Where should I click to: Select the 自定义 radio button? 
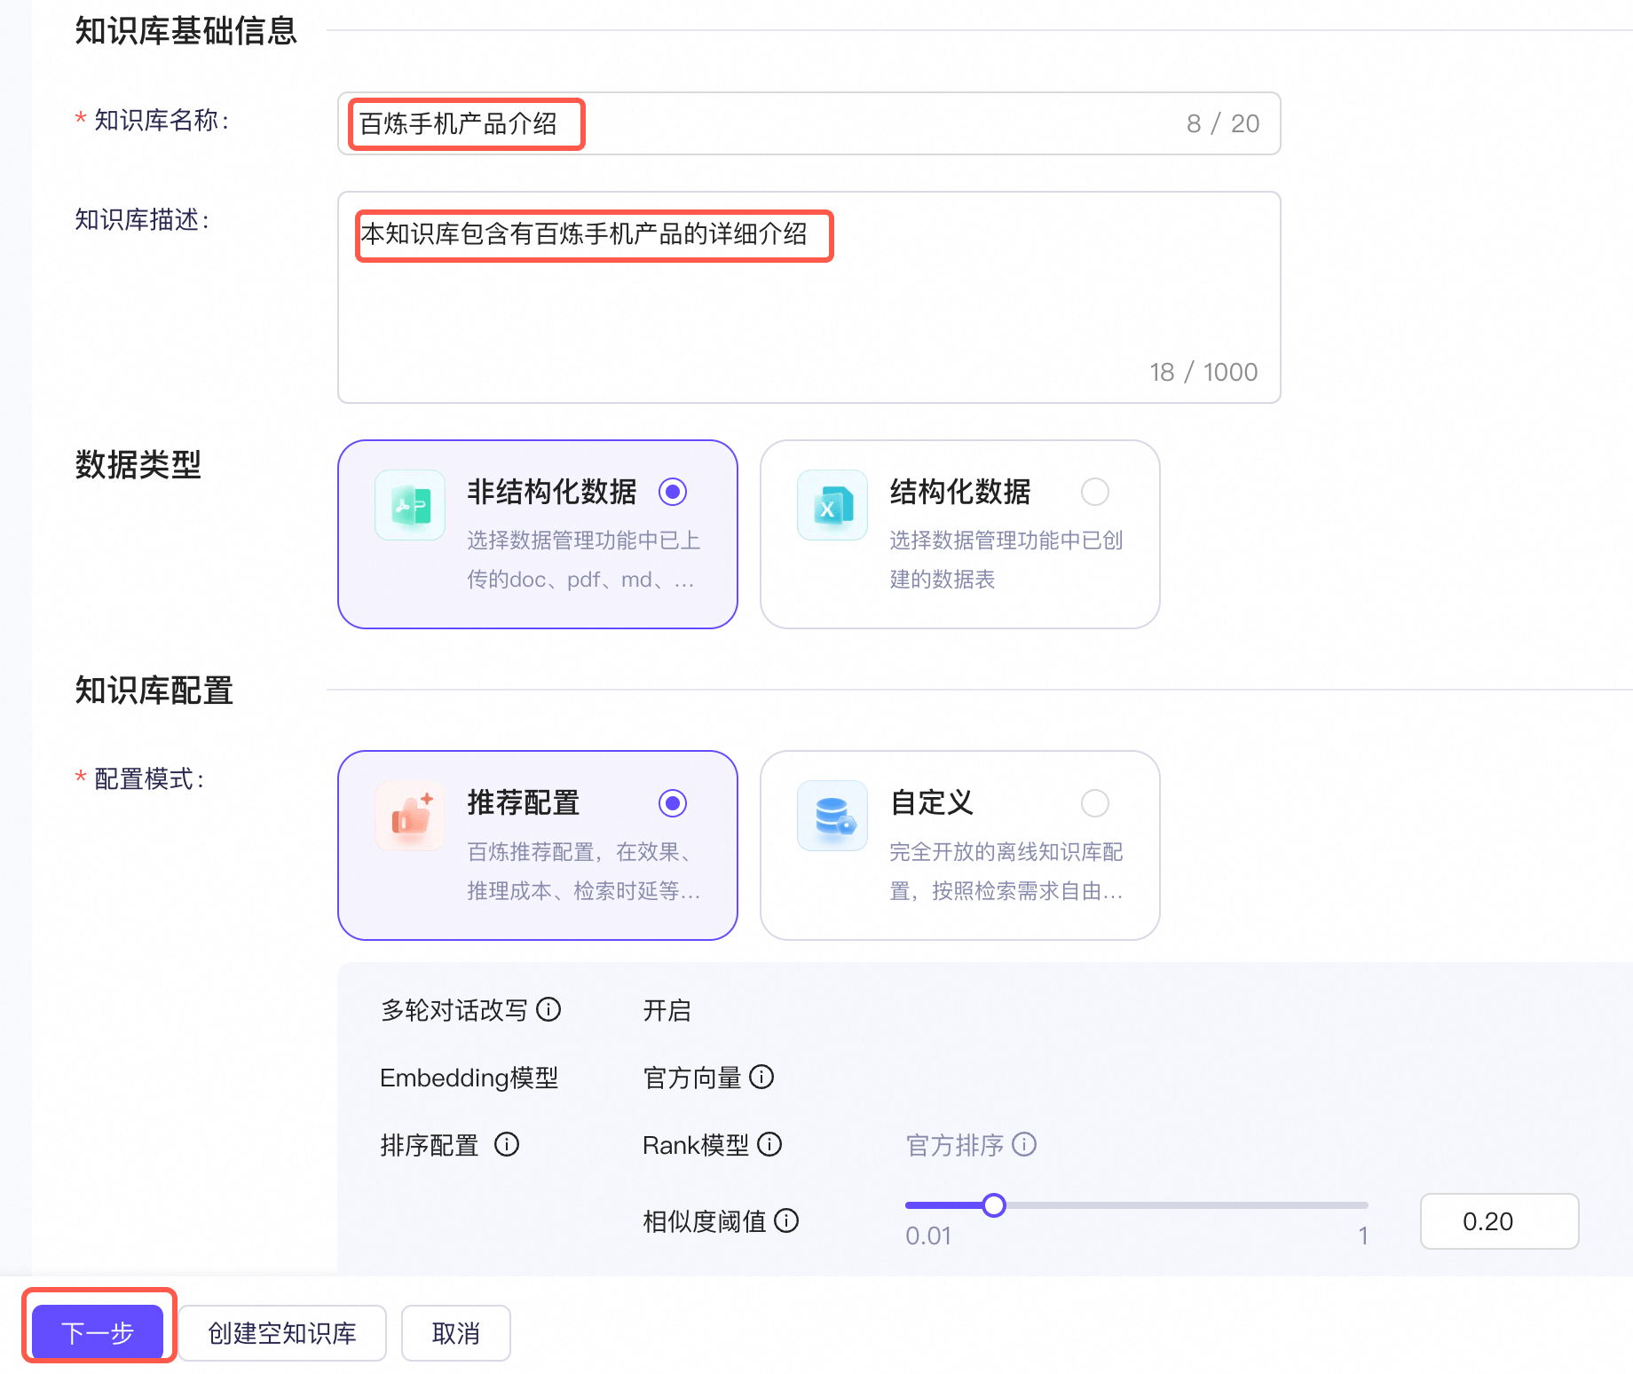pos(1095,803)
